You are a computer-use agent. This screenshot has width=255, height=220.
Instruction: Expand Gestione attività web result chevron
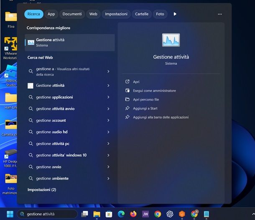pos(108,86)
